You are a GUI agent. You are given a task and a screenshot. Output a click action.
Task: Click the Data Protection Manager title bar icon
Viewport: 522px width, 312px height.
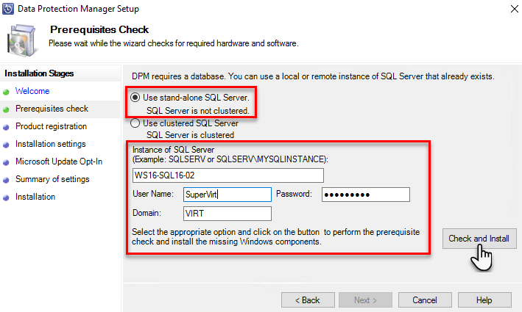(8, 9)
